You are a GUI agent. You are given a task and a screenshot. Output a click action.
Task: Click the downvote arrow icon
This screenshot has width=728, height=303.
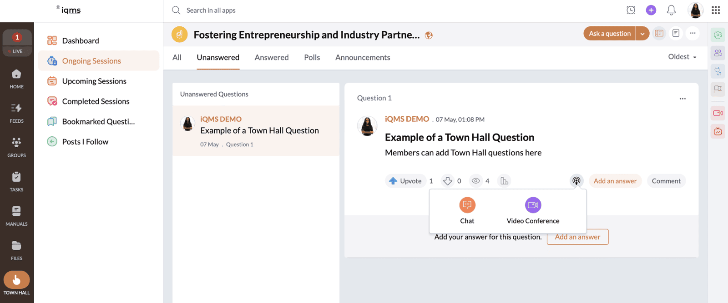pos(448,181)
